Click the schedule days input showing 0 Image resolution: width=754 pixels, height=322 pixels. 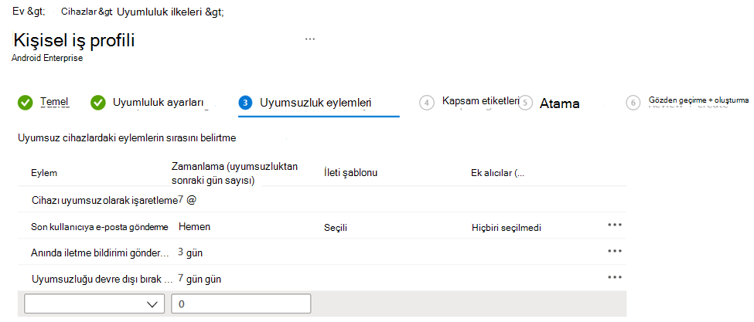pyautogui.click(x=241, y=303)
